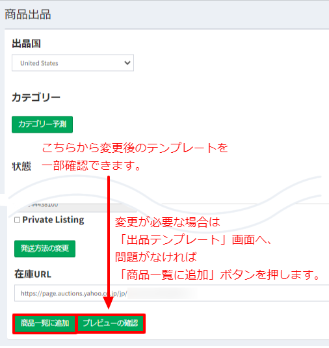Viewport: 329px width, 348px height.
Task: Click the 発送方法の変更 button
Action: 45,248
